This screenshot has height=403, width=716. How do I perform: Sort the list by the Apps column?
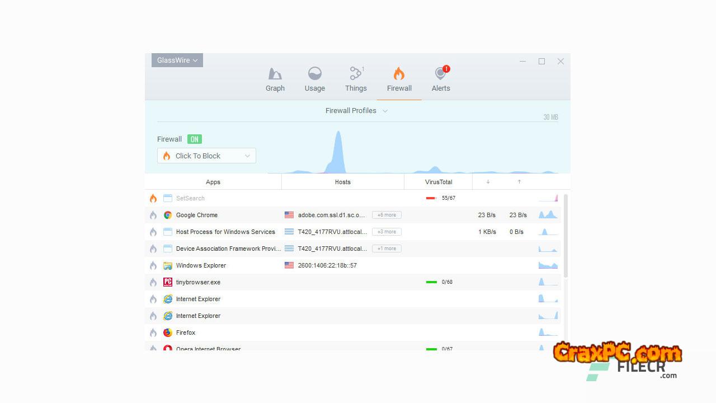pyautogui.click(x=213, y=182)
